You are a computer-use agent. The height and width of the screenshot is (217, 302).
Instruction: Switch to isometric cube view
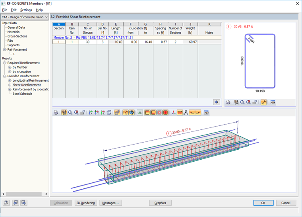(x=109, y=113)
